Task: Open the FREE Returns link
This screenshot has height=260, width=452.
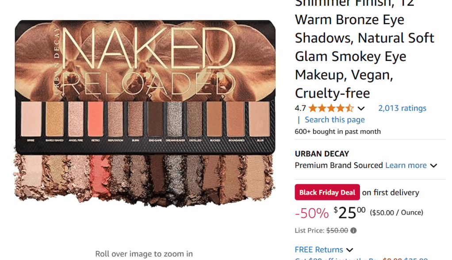Action: [x=319, y=250]
